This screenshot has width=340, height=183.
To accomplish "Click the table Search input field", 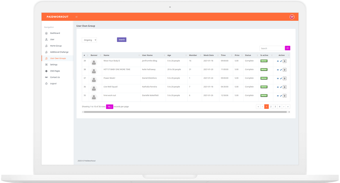I will [x=272, y=48].
